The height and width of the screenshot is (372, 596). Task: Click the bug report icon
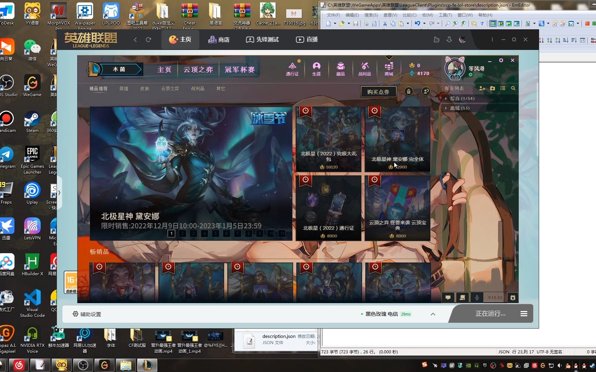513,298
